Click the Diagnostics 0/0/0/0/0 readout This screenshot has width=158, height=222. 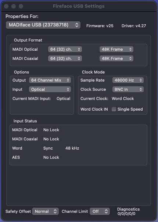click(x=128, y=211)
